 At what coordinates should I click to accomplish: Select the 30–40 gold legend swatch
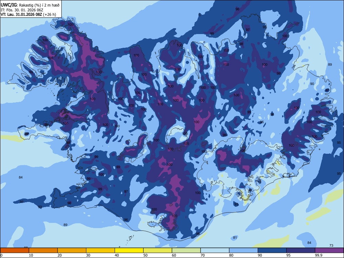(x=100, y=250)
